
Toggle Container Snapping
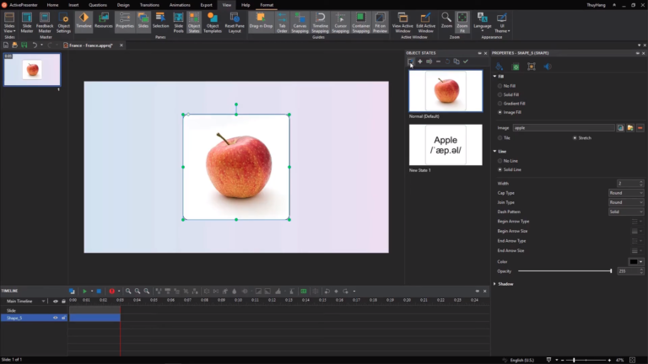[361, 22]
